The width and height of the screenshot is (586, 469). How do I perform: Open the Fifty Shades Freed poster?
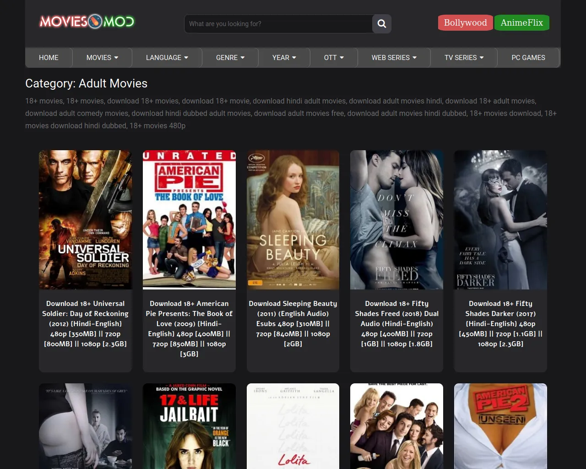[396, 220]
